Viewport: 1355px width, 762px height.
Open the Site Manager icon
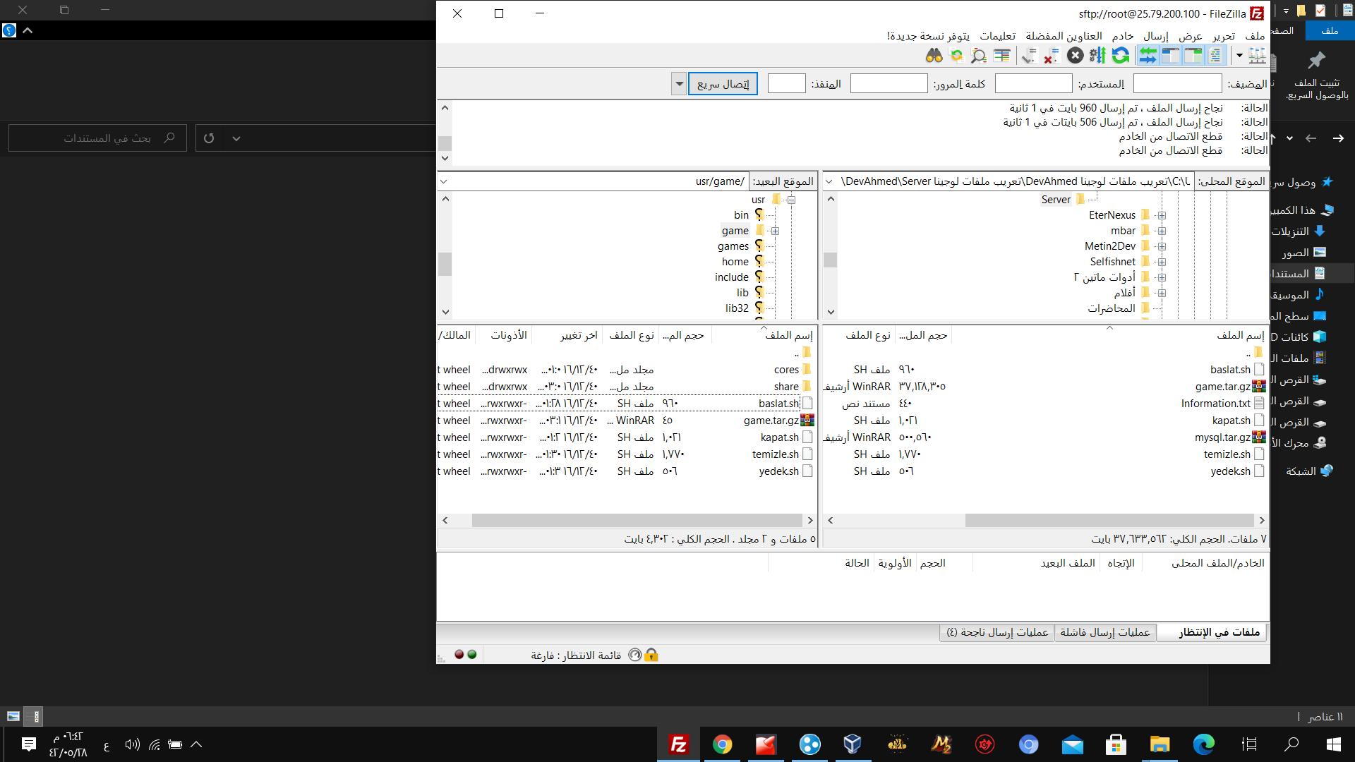[x=1257, y=55]
